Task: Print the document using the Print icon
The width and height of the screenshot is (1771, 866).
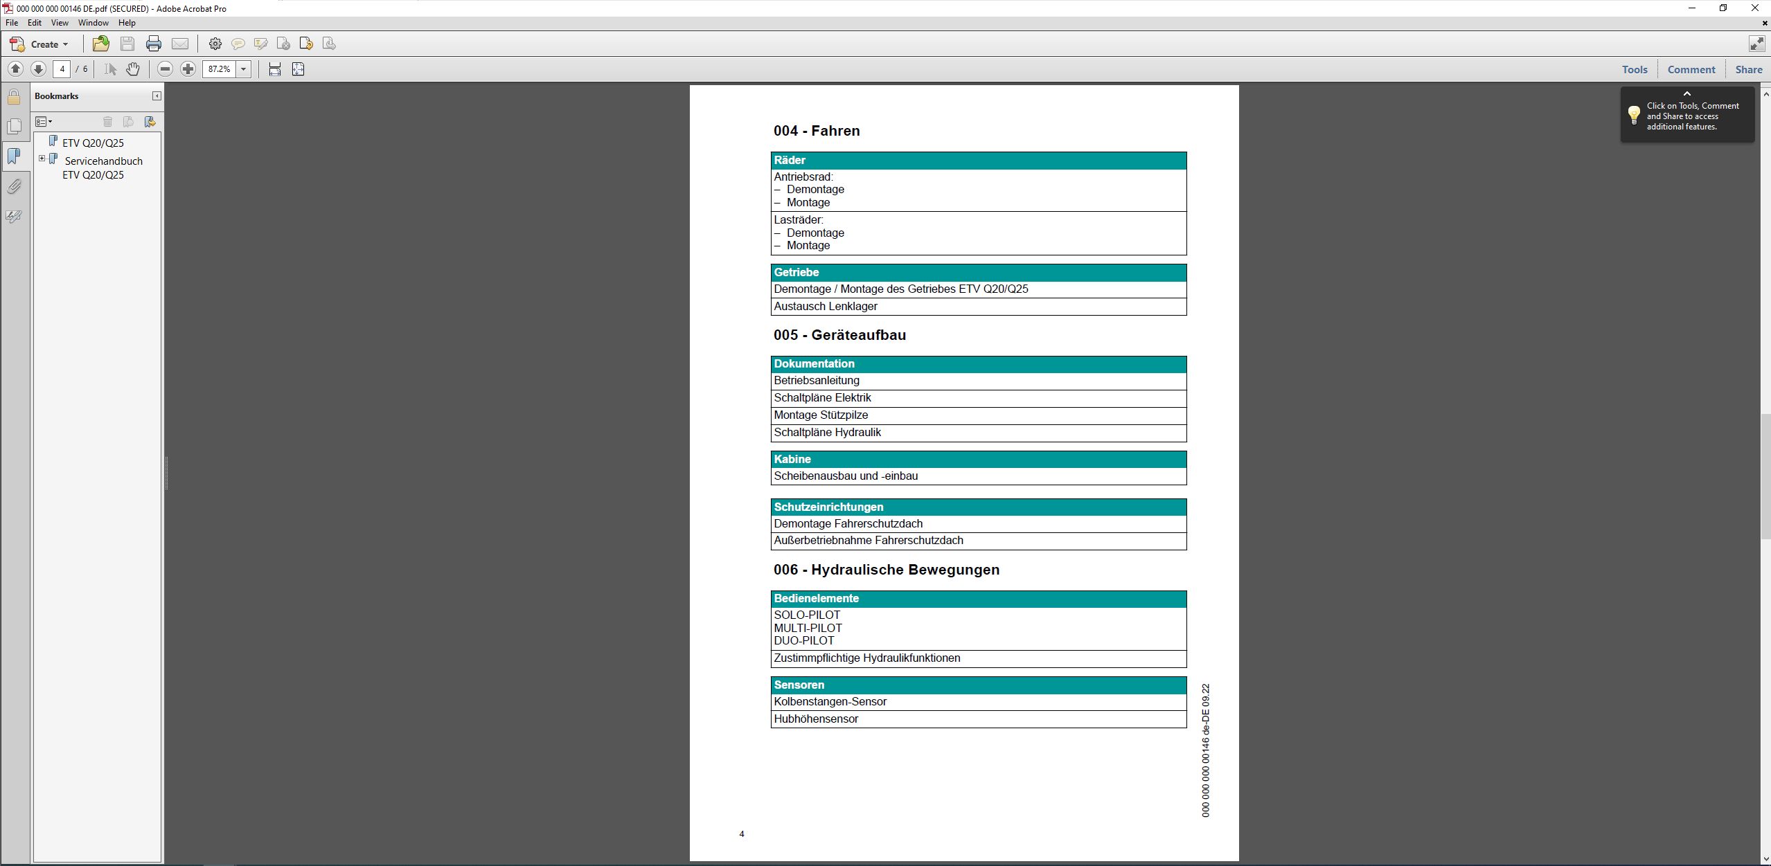Action: (152, 44)
